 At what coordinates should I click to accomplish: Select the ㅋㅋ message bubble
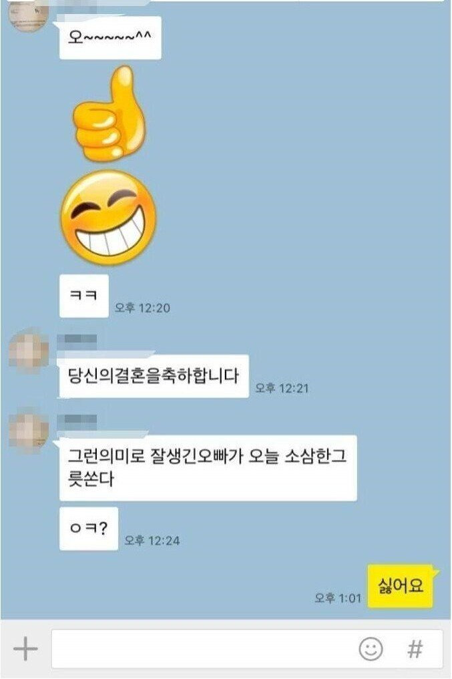84,296
